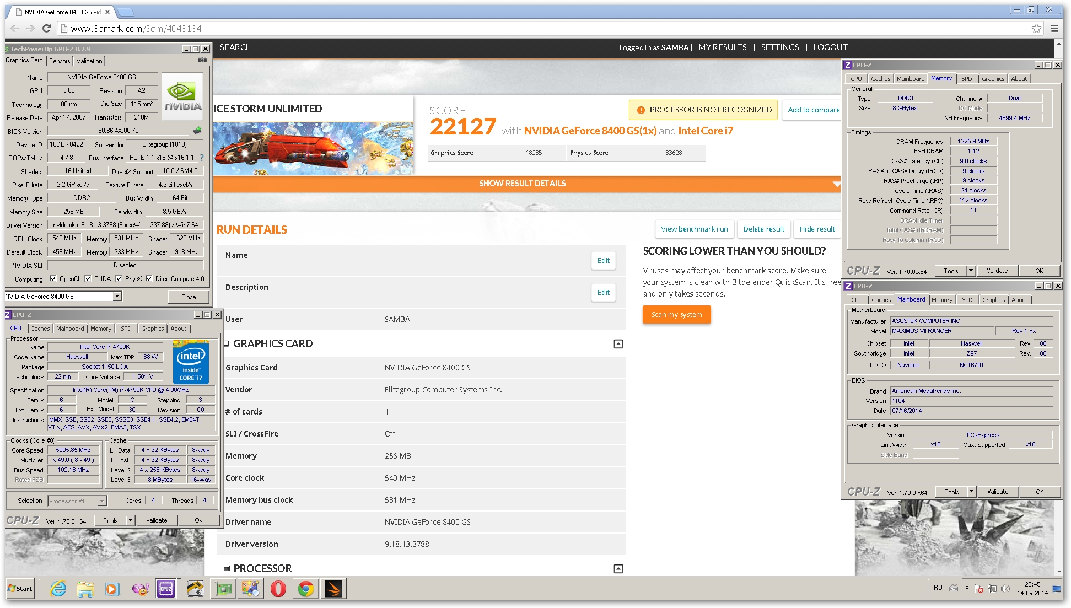
Task: Click the Opera taskbar icon
Action: 278,589
